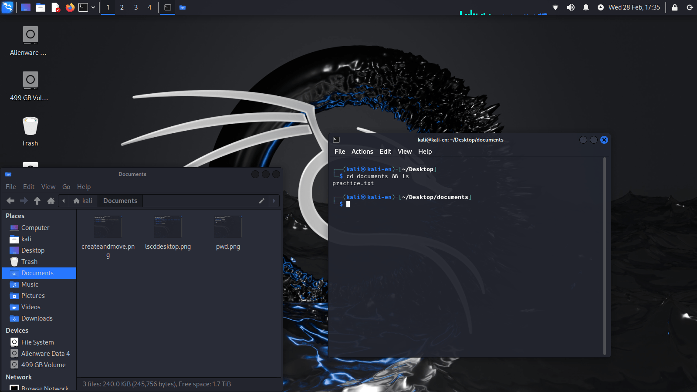
Task: Toggle path editing with the pencil icon
Action: 262,201
